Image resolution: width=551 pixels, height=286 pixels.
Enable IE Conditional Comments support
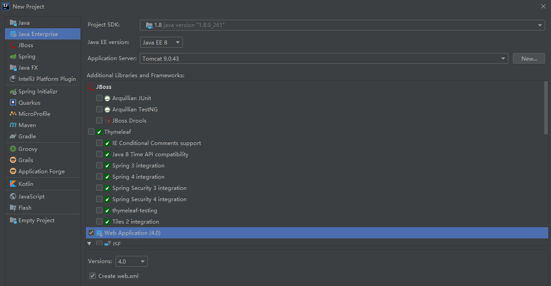(x=99, y=143)
